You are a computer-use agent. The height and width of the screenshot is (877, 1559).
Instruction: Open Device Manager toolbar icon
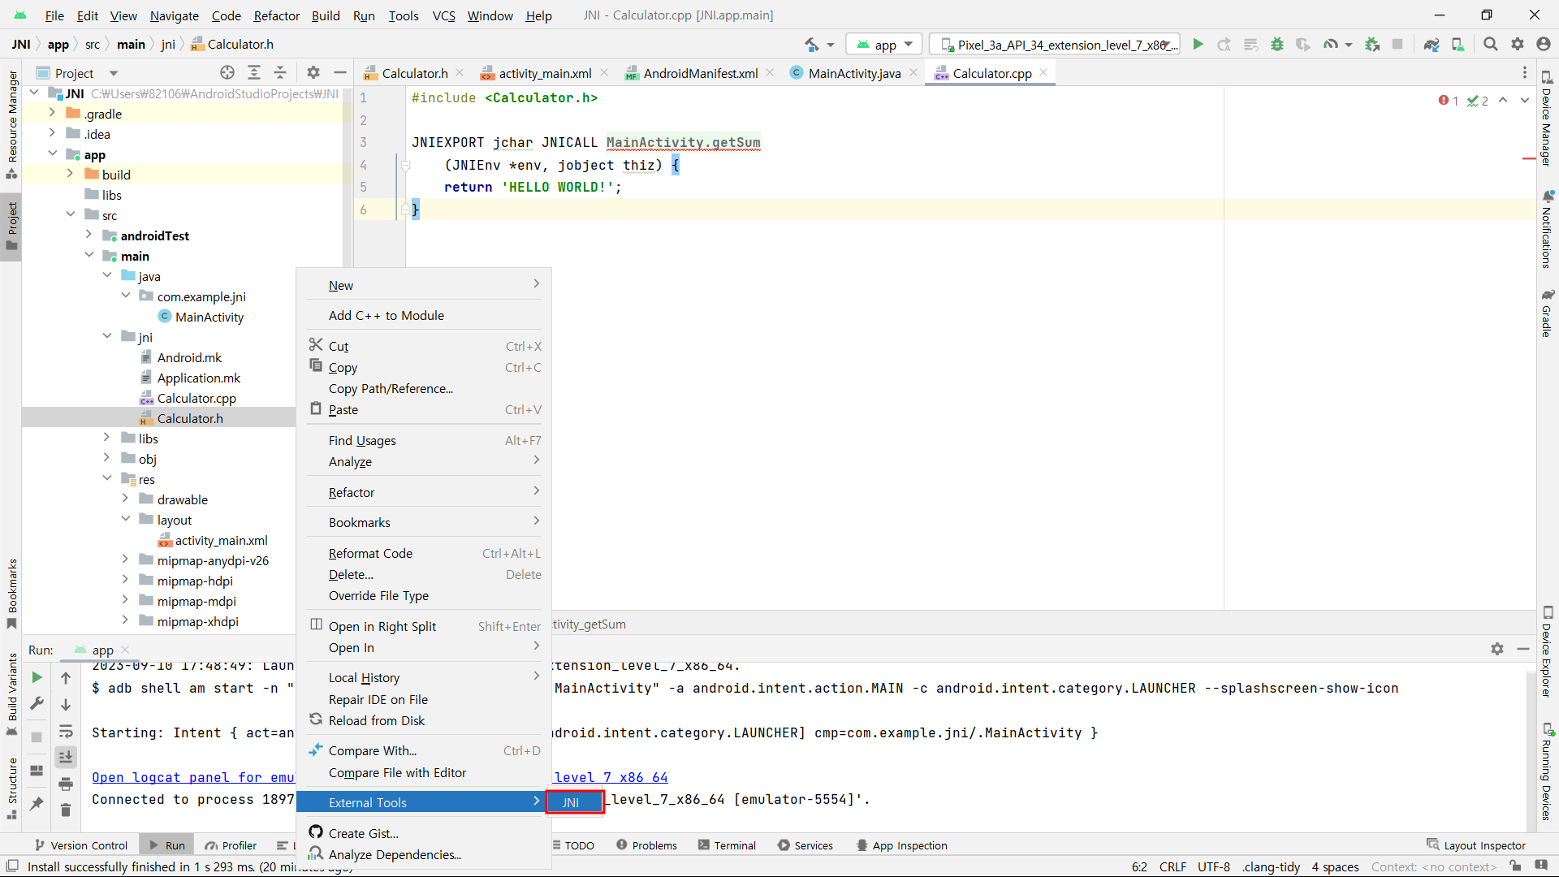pos(1458,45)
